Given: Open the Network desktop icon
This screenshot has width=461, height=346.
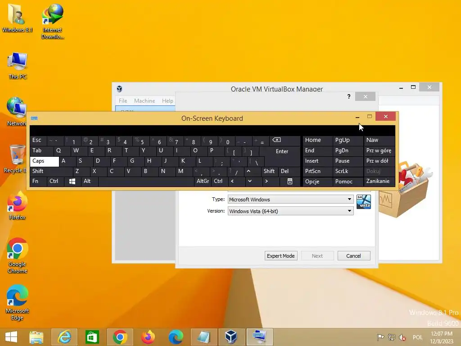Looking at the screenshot, I should (x=17, y=112).
